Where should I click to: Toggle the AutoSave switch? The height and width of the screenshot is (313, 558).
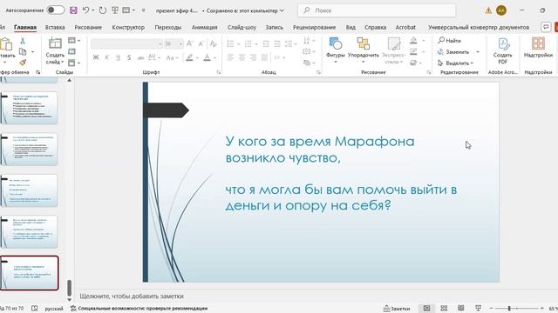click(x=56, y=10)
